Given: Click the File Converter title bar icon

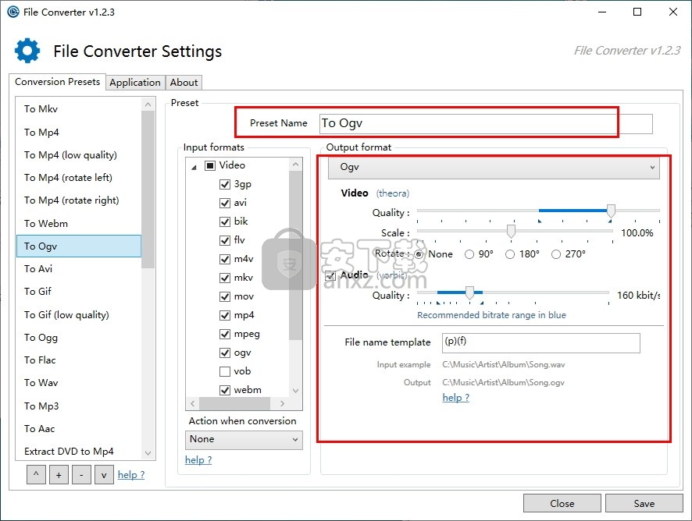Looking at the screenshot, I should [12, 12].
